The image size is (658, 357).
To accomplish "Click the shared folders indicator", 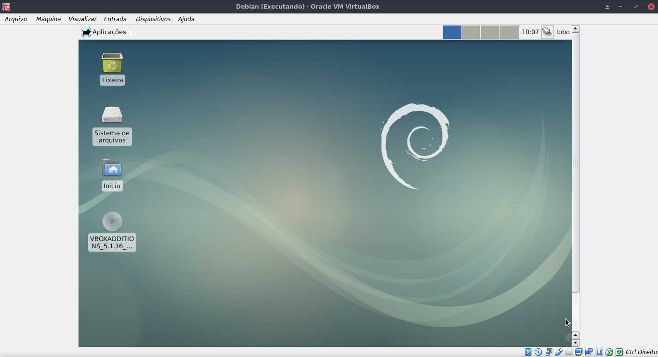I will (569, 352).
